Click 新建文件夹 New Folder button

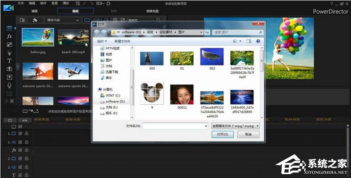pos(122,41)
